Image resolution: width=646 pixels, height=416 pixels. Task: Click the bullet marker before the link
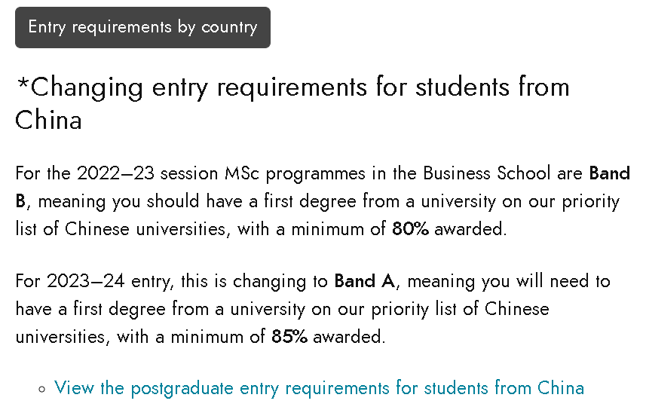(41, 389)
